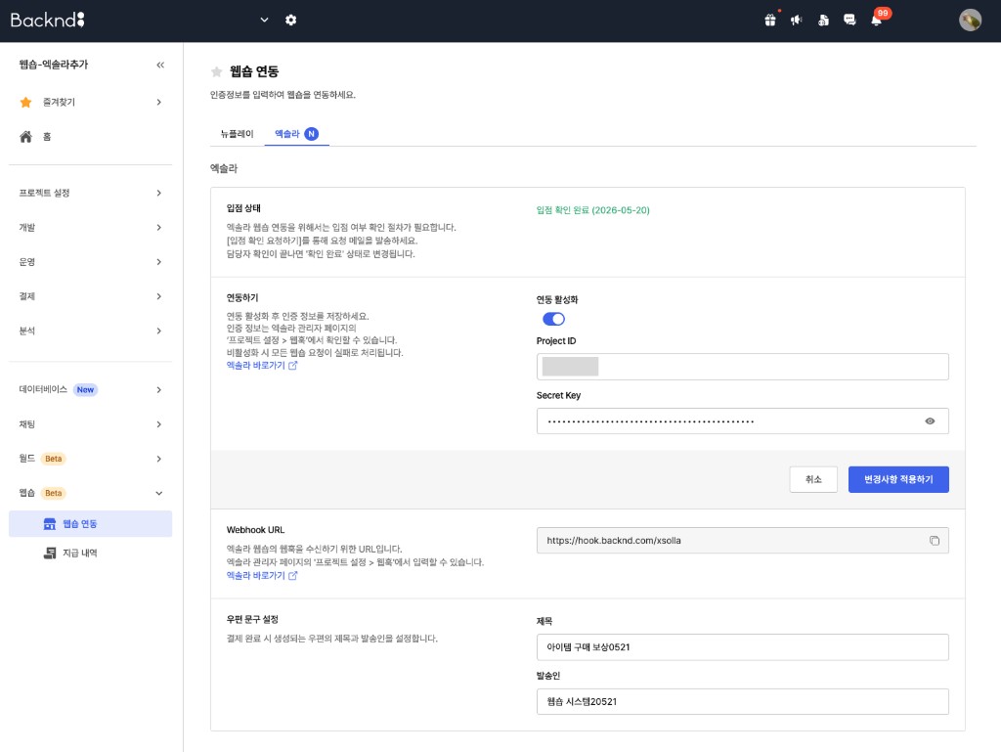This screenshot has width=1001, height=752.
Task: Open the gift box icon in header
Action: pos(770,20)
